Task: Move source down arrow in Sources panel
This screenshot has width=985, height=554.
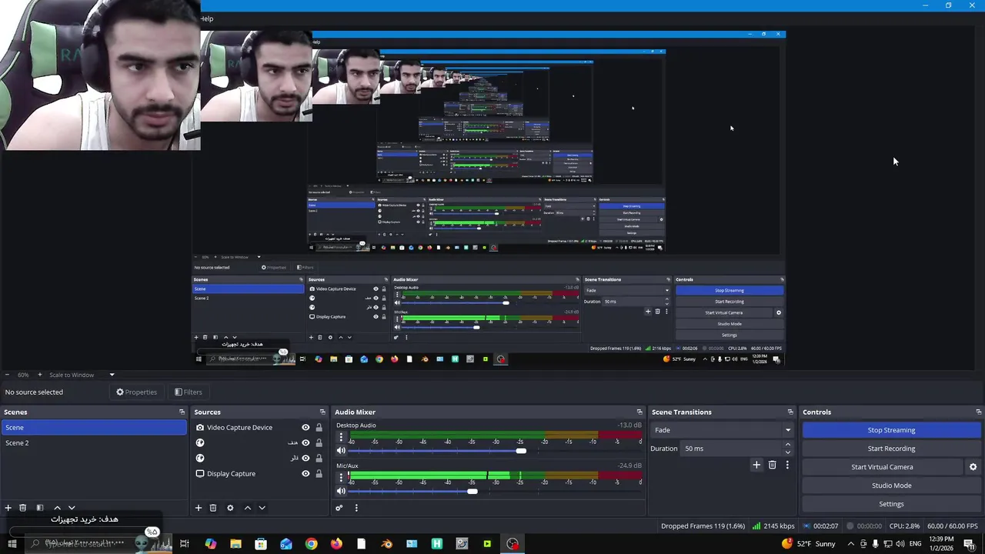Action: [262, 508]
